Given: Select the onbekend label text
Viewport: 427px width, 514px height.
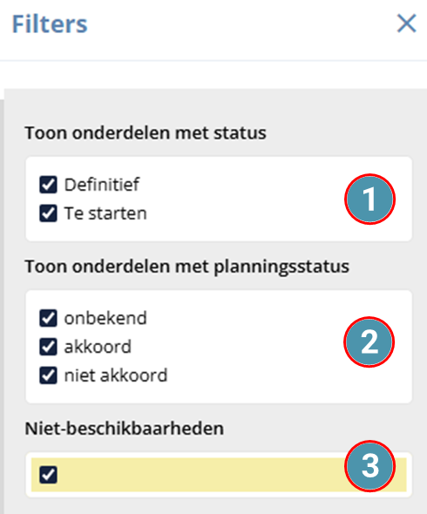Looking at the screenshot, I should 105,318.
